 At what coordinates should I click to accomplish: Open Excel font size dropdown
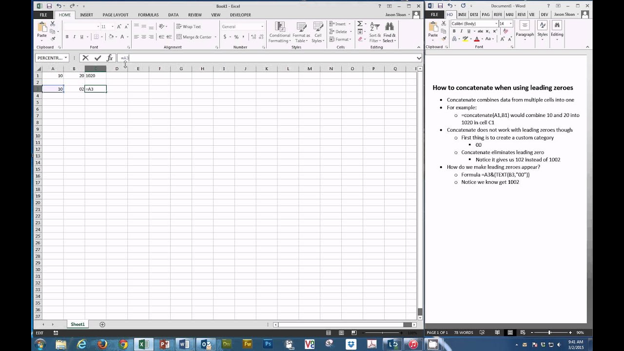(112, 26)
